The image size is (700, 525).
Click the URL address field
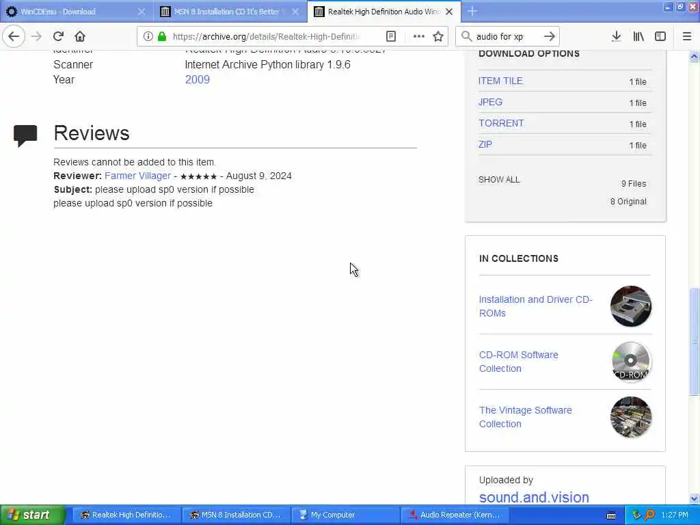266,37
